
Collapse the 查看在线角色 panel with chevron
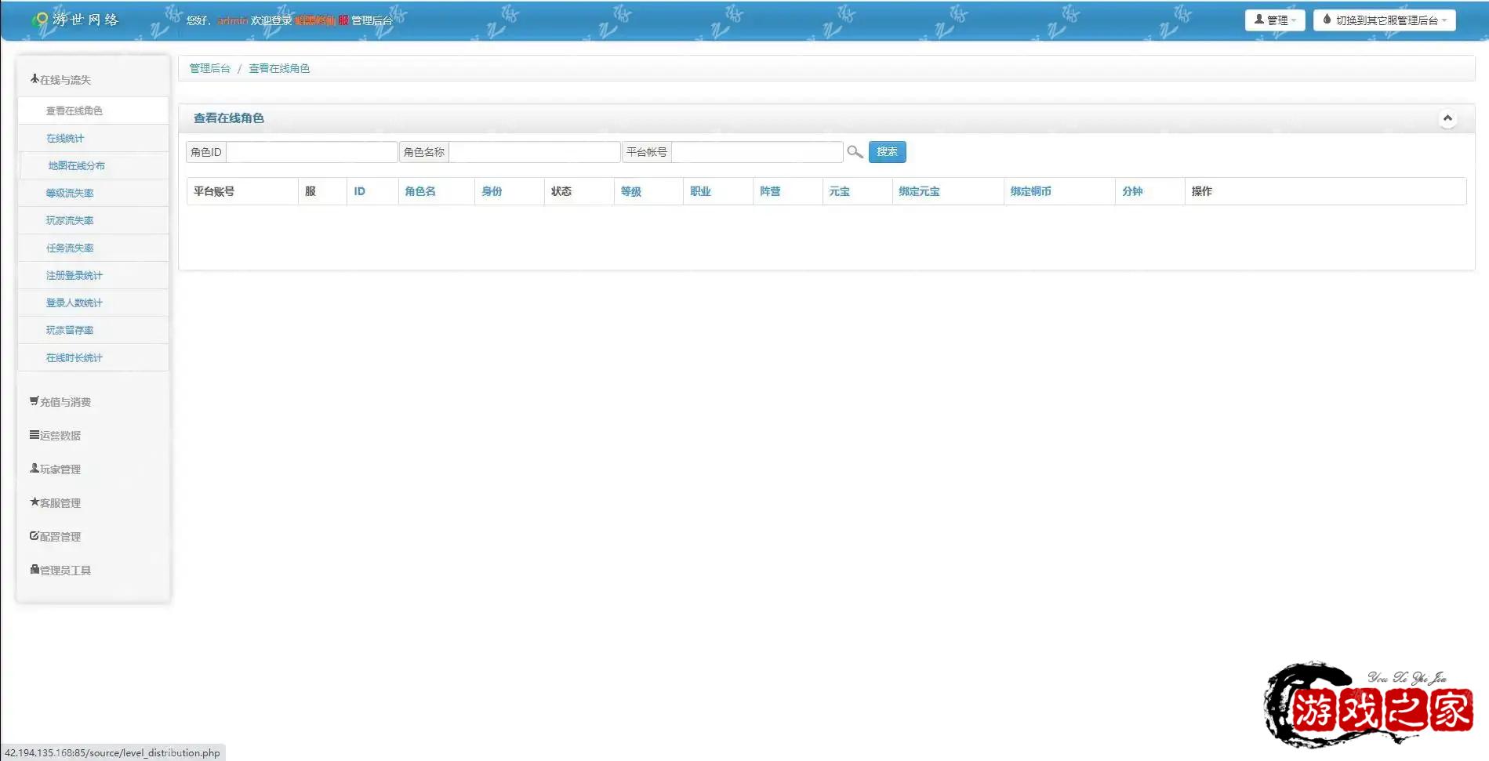point(1447,118)
